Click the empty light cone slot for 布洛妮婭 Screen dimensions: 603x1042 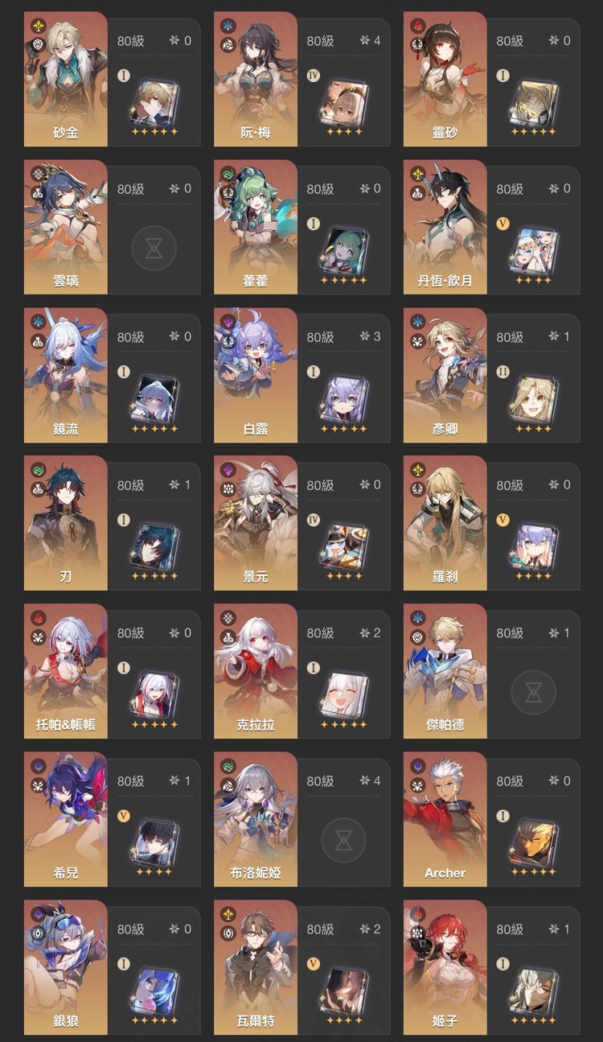343,842
